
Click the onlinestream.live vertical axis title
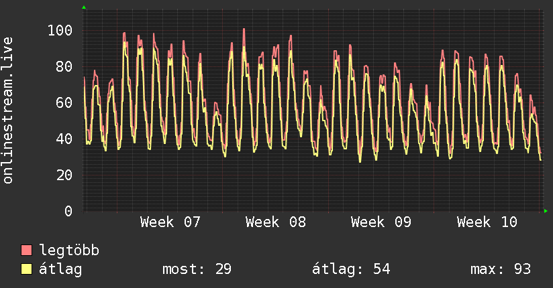(x=8, y=111)
